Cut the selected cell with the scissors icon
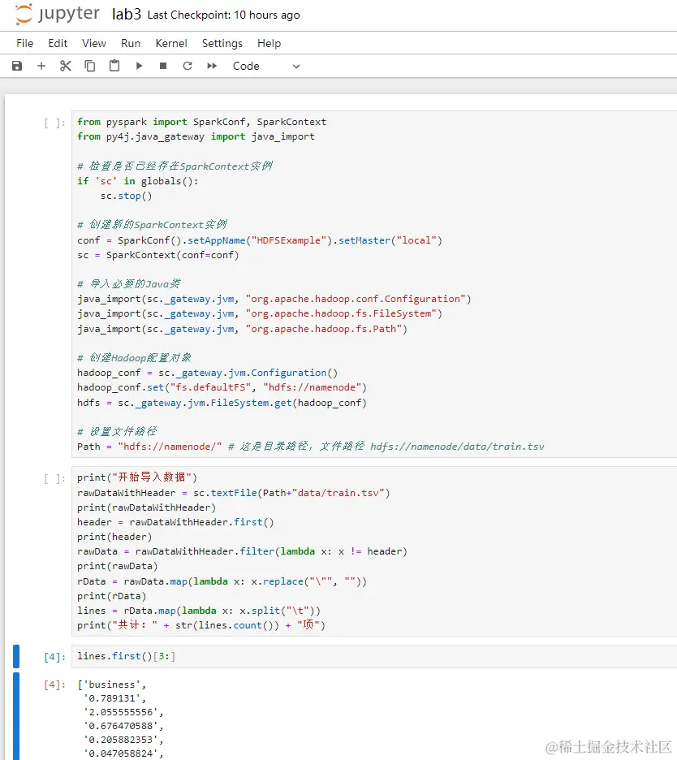 pos(66,66)
